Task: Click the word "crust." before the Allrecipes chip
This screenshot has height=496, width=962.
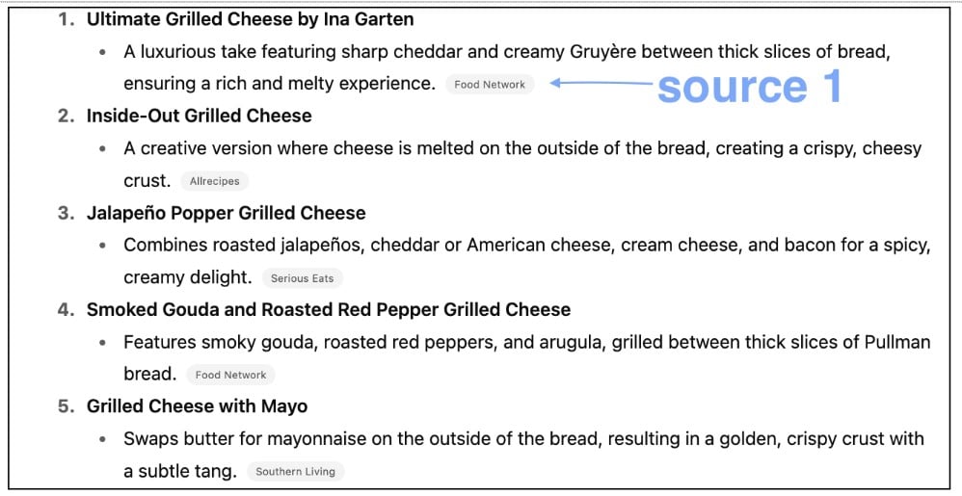Action: coord(147,181)
